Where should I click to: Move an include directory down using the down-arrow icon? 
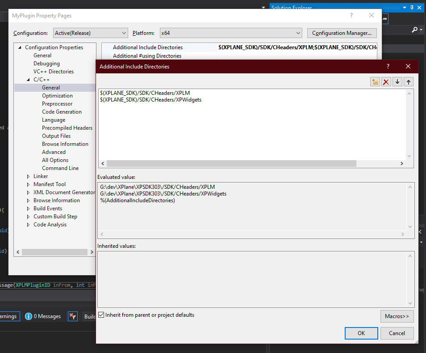tap(397, 81)
